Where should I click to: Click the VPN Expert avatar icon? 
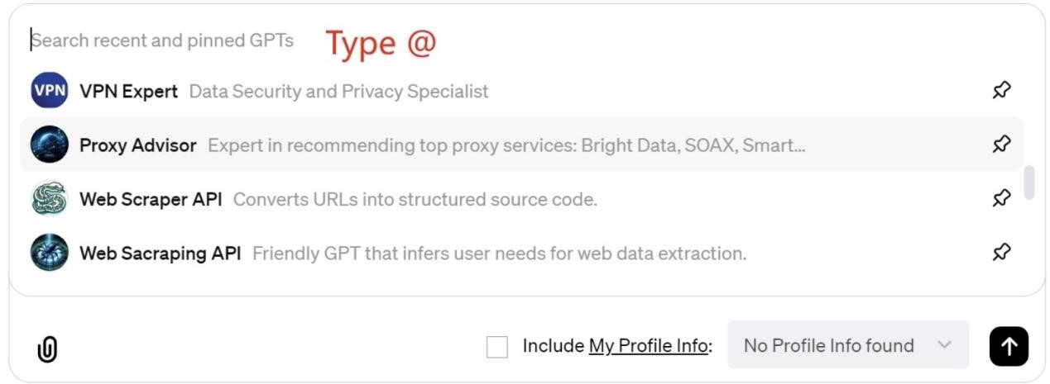[49, 91]
